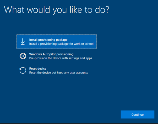This screenshot has height=124, width=158.
Task: Click the circular reset arrow icon
Action: click(23, 70)
